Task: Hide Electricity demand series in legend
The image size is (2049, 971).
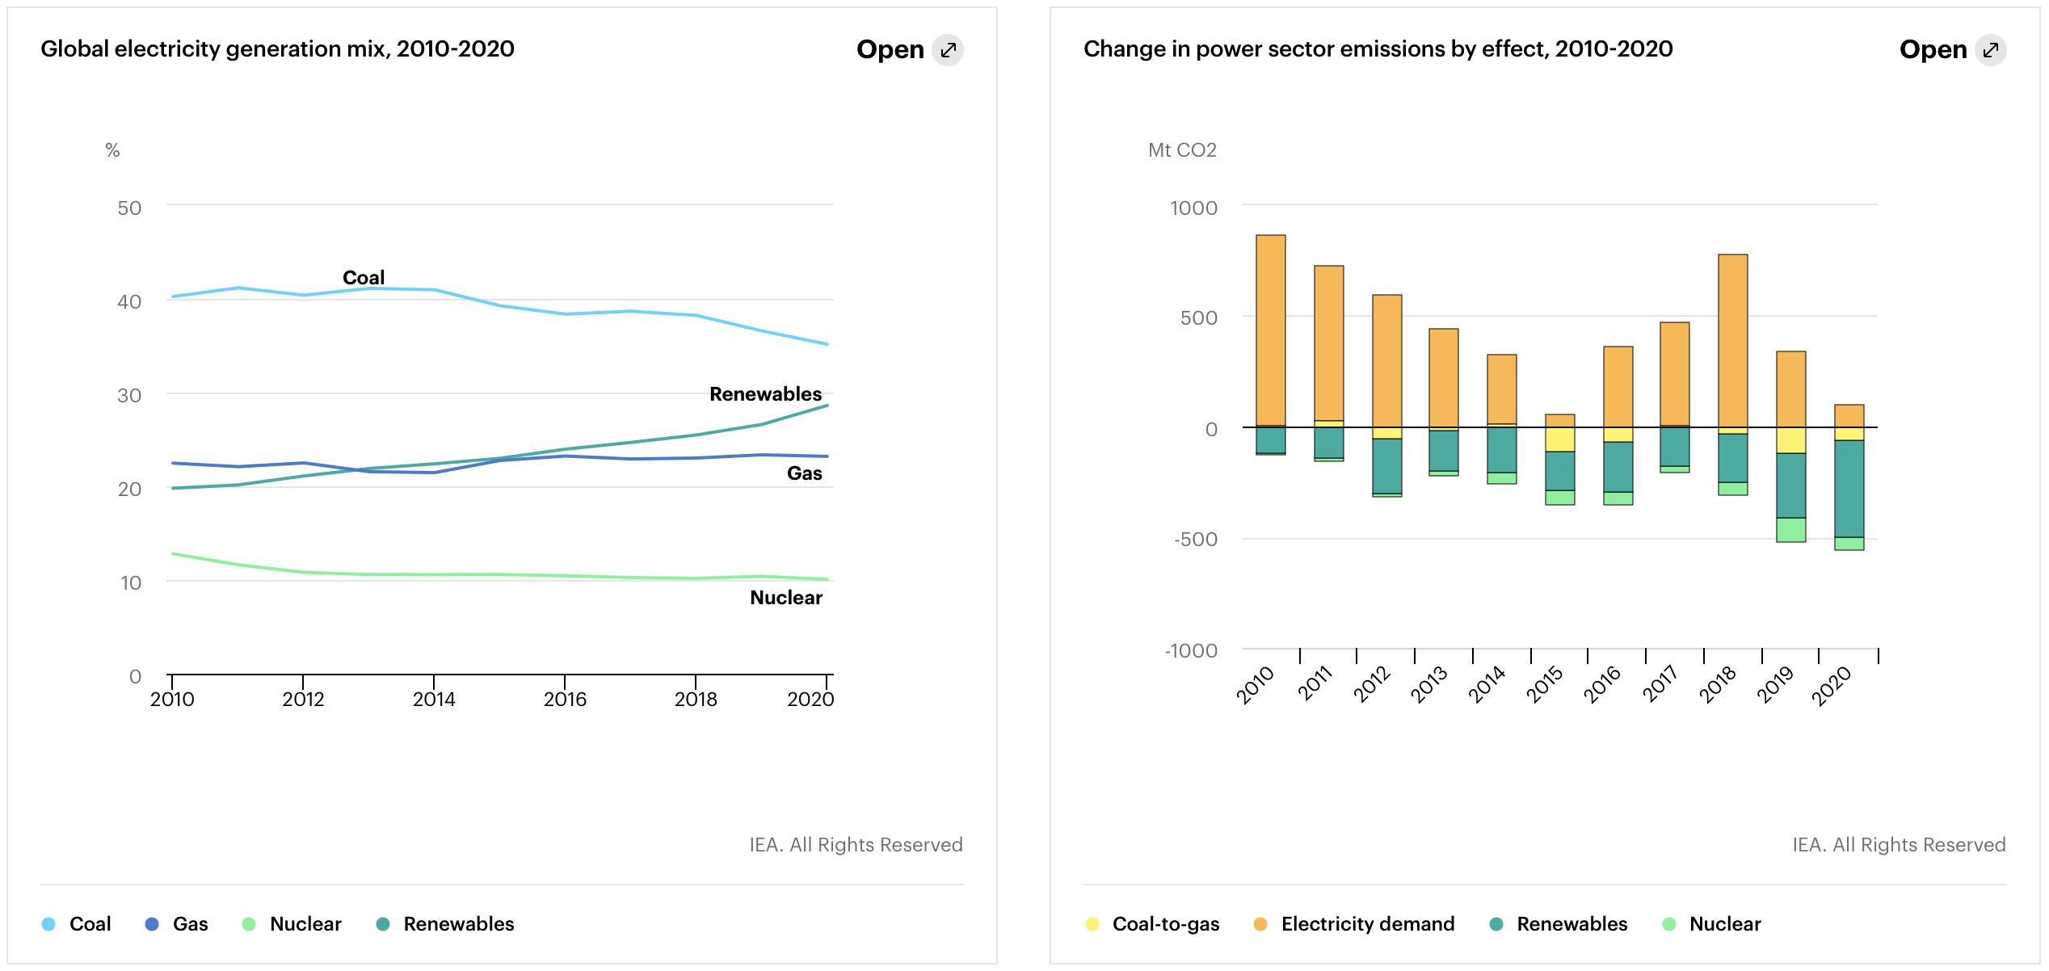Action: (x=1367, y=924)
